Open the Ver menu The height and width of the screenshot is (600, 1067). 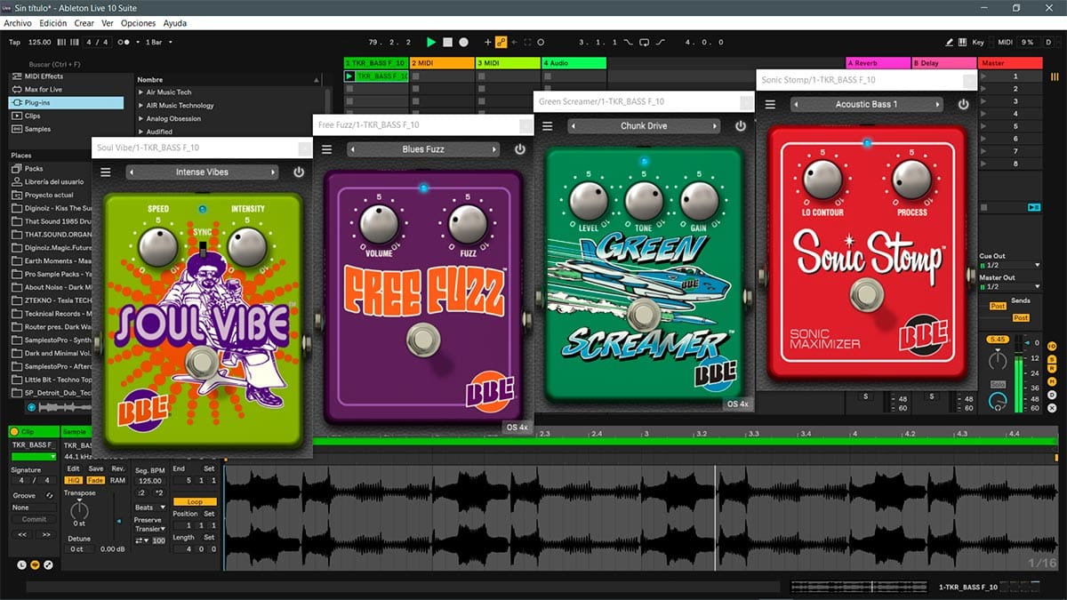click(108, 23)
